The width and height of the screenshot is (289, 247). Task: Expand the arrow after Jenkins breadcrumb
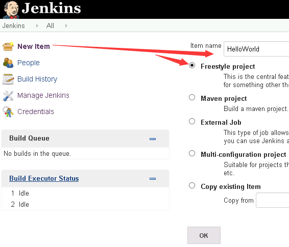[37, 26]
